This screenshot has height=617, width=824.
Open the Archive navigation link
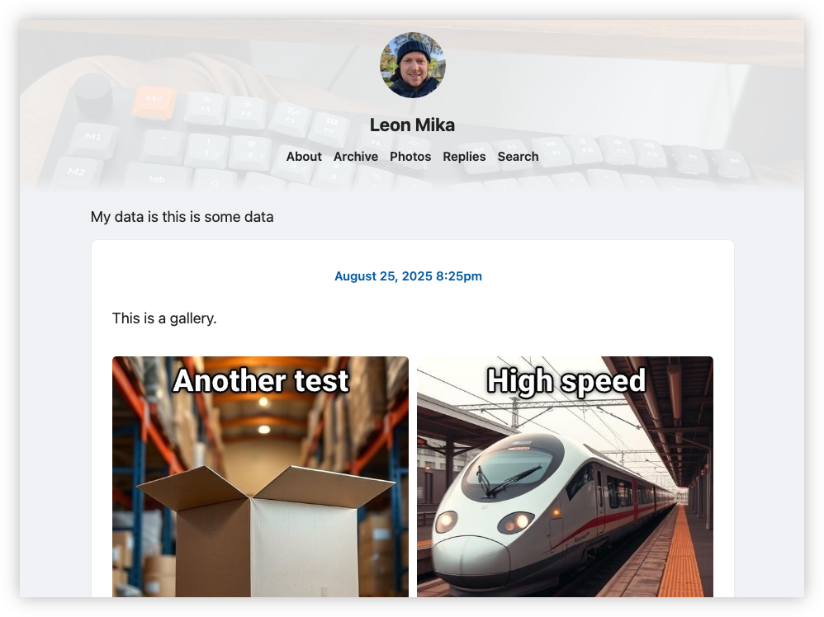coord(356,157)
